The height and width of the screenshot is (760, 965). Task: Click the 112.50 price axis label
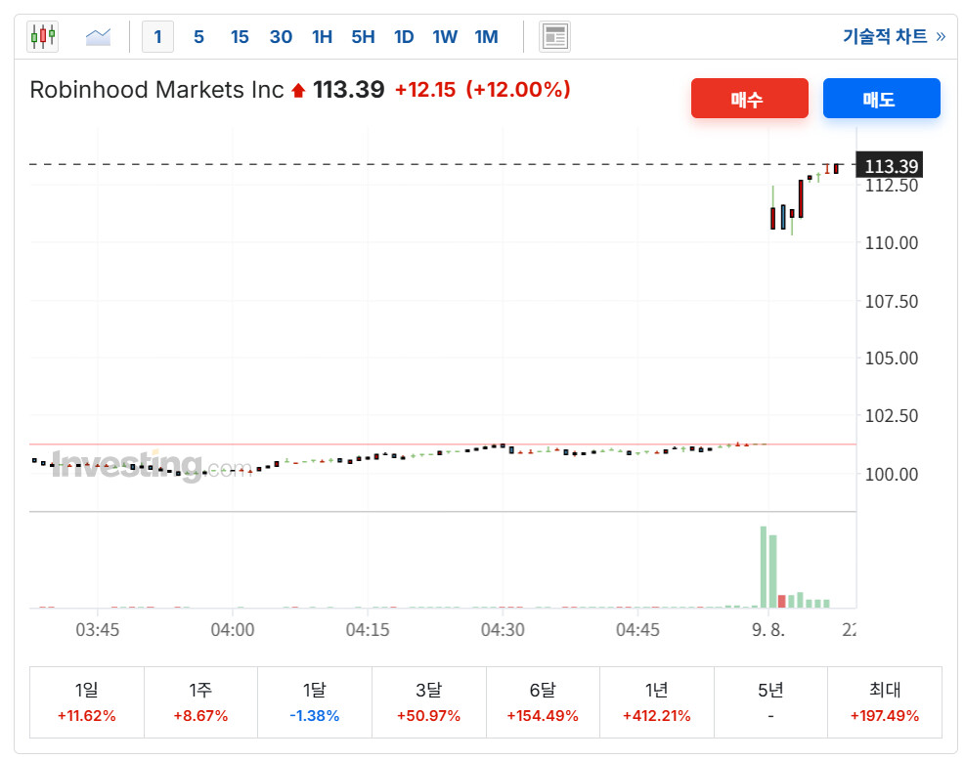[x=891, y=186]
